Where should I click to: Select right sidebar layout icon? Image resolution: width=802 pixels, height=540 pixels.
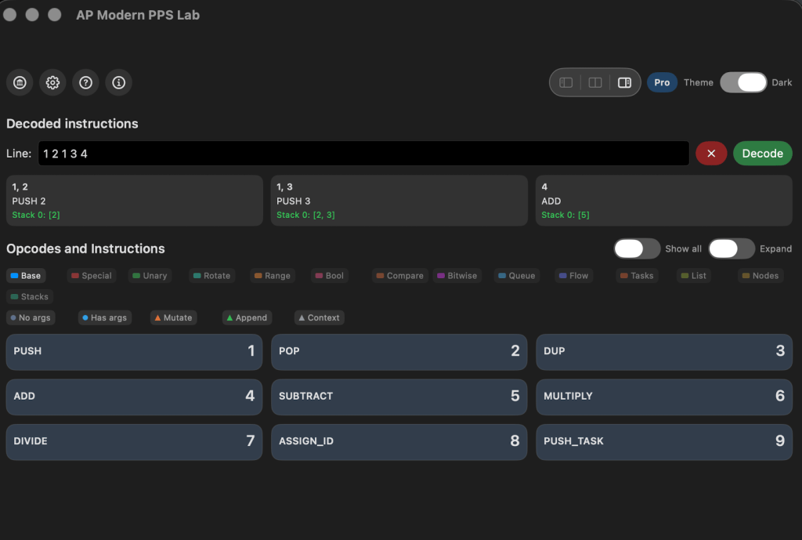(x=624, y=82)
